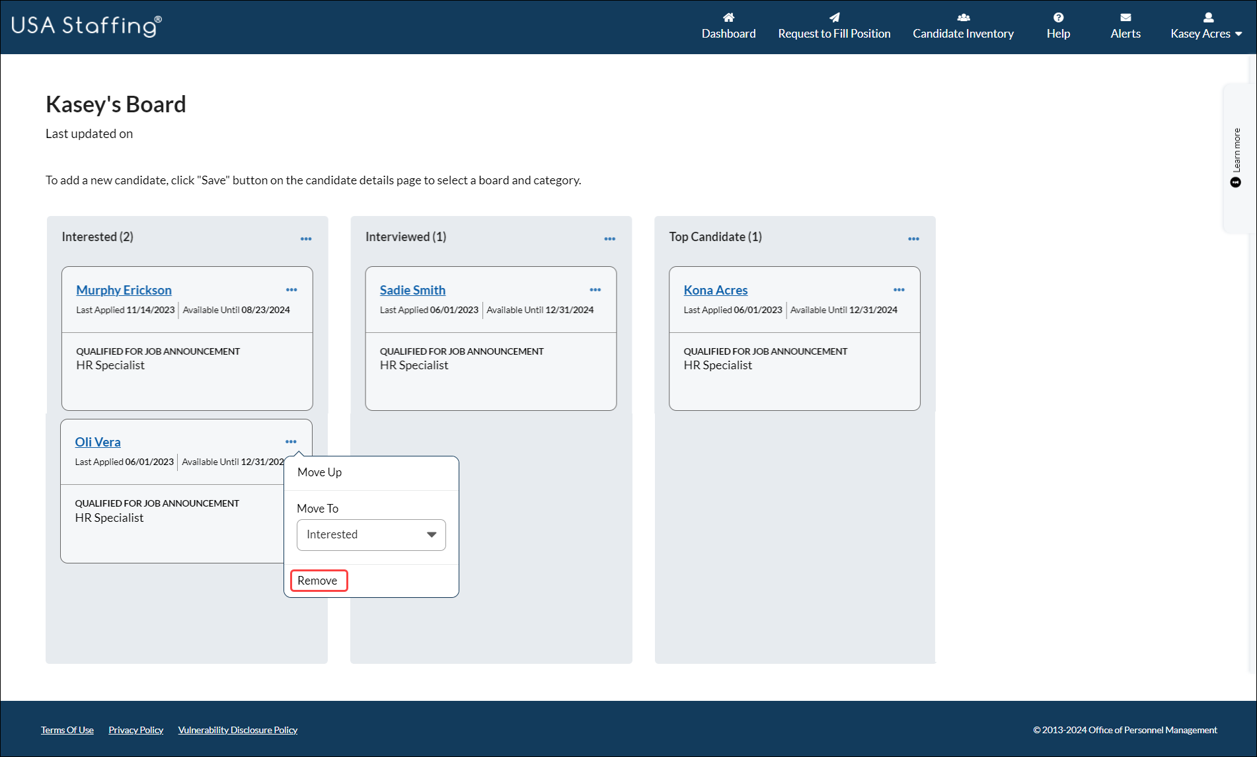Screen dimensions: 1257x757
Task: Open Sadie Smith card ellipsis menu
Action: click(x=595, y=290)
